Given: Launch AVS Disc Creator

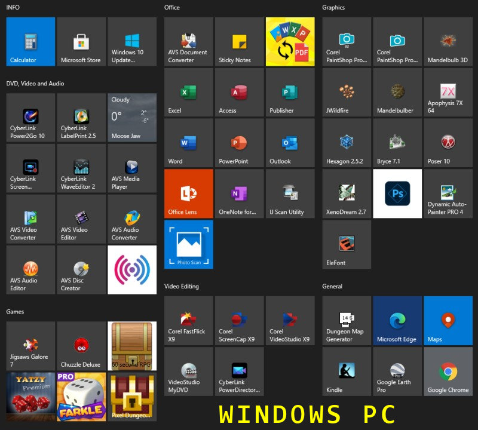Looking at the screenshot, I should pyautogui.click(x=81, y=270).
